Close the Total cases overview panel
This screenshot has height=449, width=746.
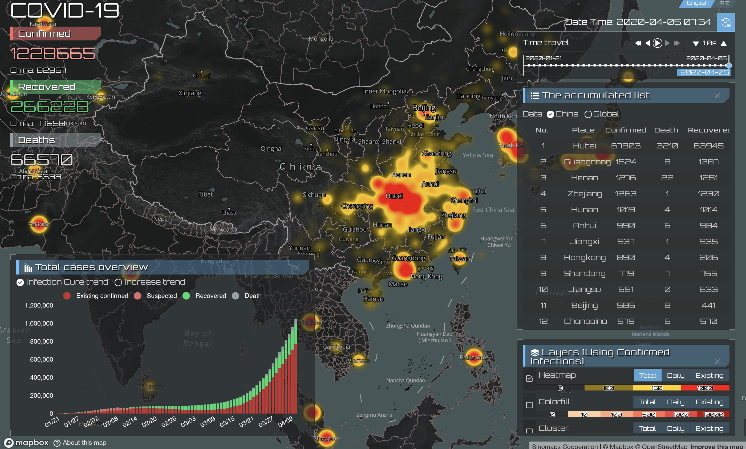tap(297, 268)
